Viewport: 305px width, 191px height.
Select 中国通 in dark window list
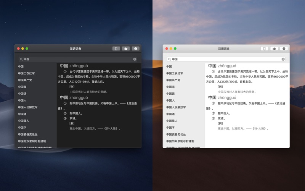tap(22, 114)
